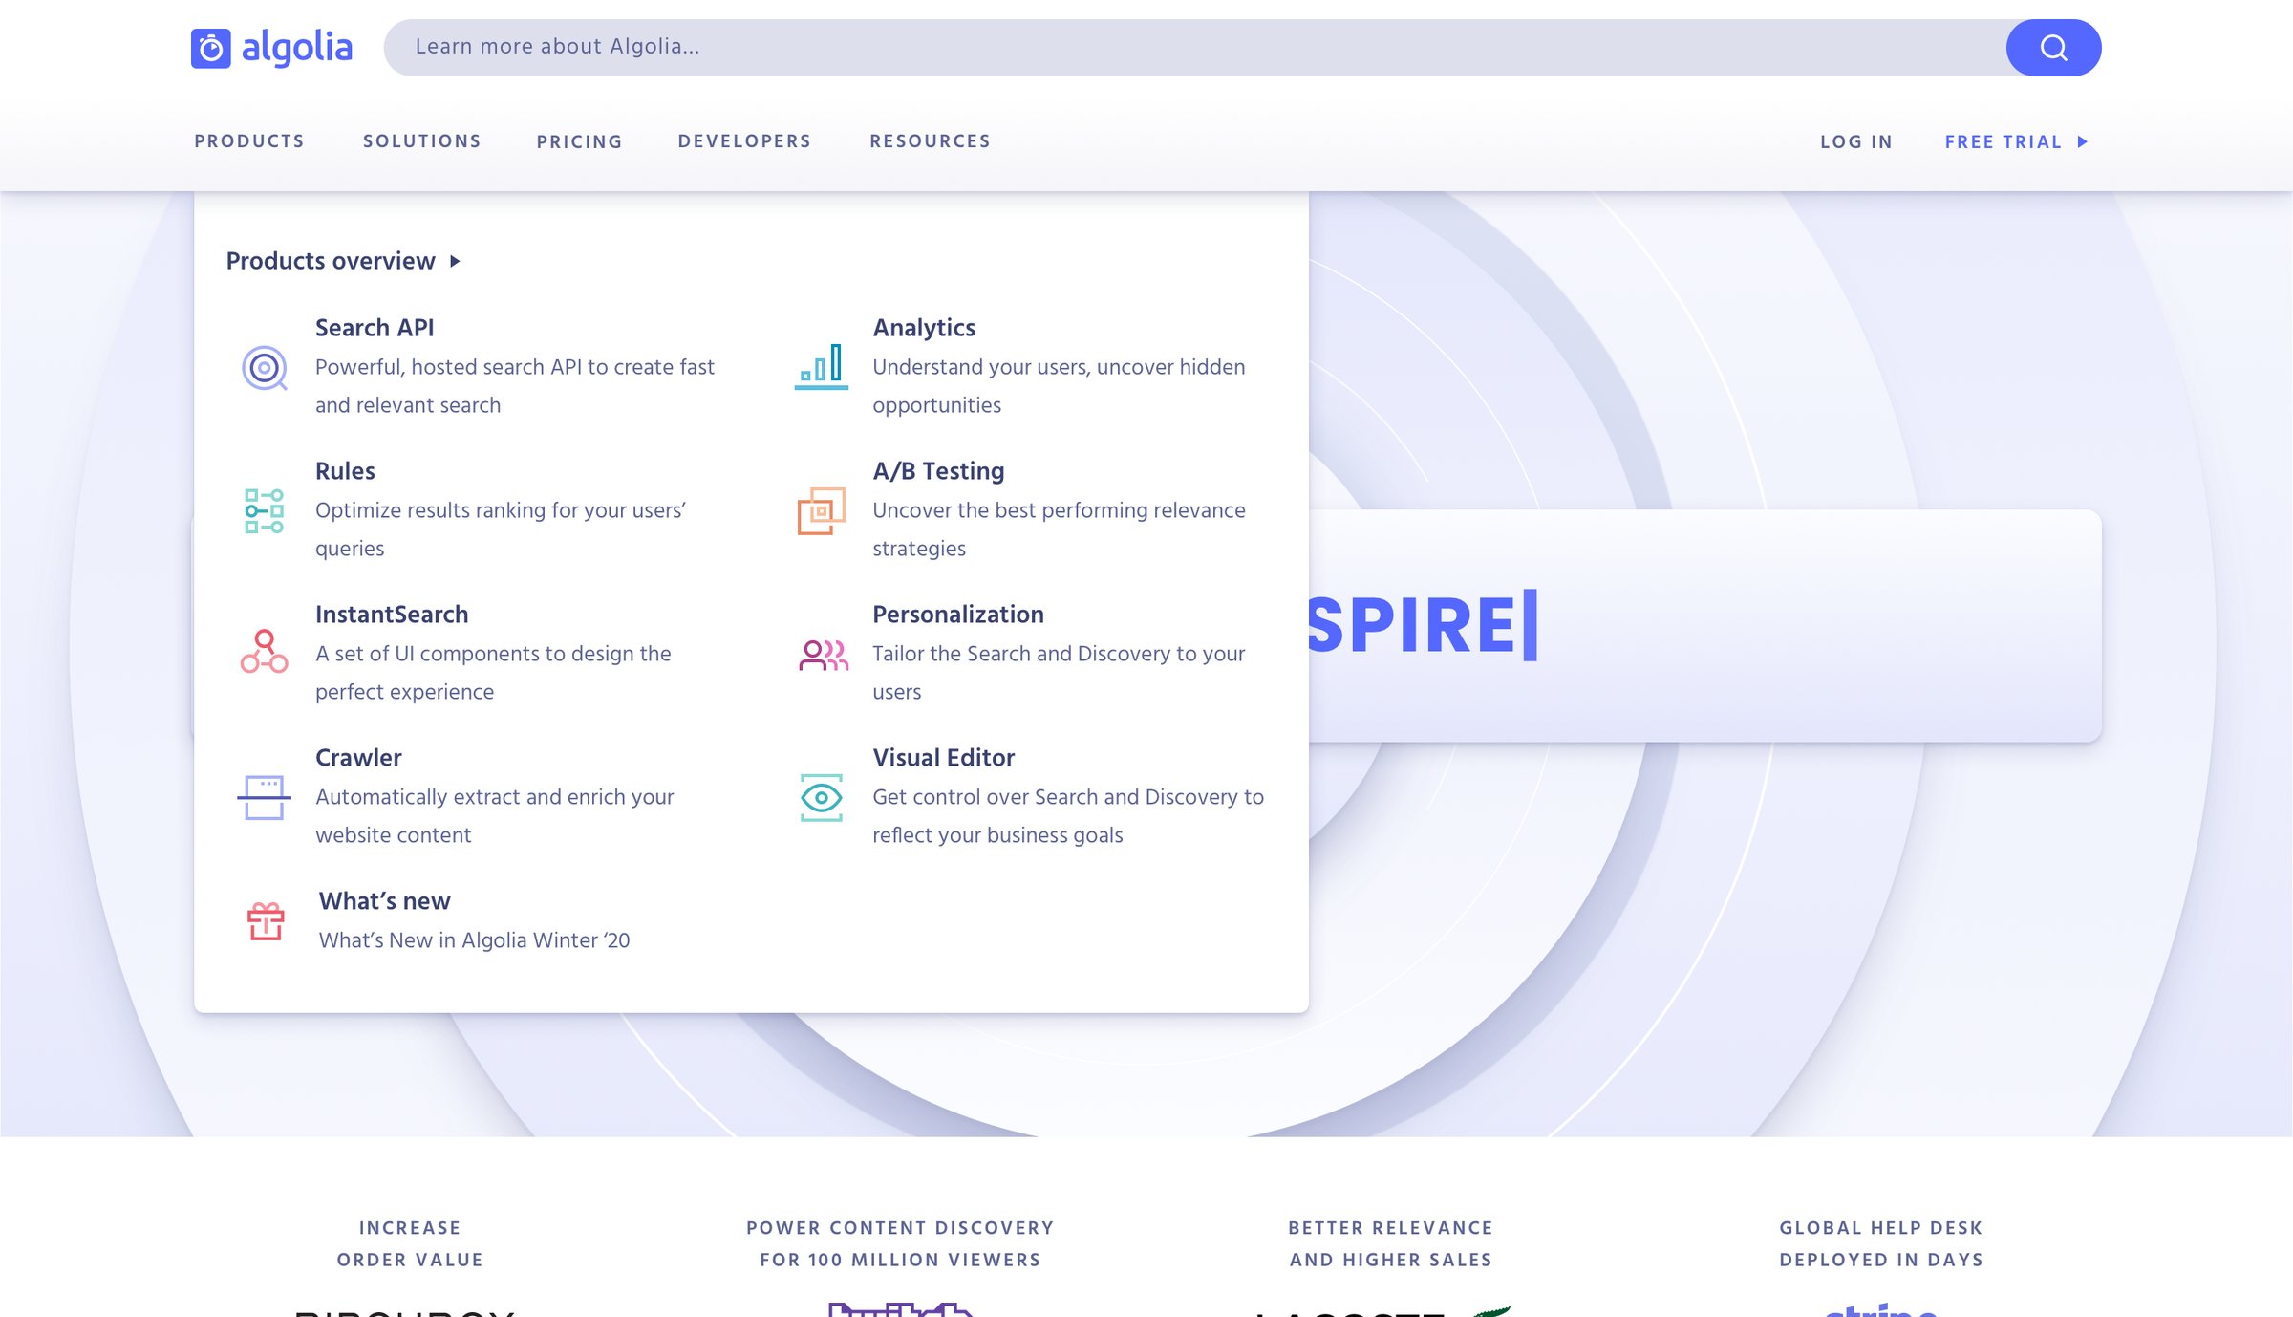
Task: Click the Algolia stopwatch logo icon
Action: coord(211,48)
